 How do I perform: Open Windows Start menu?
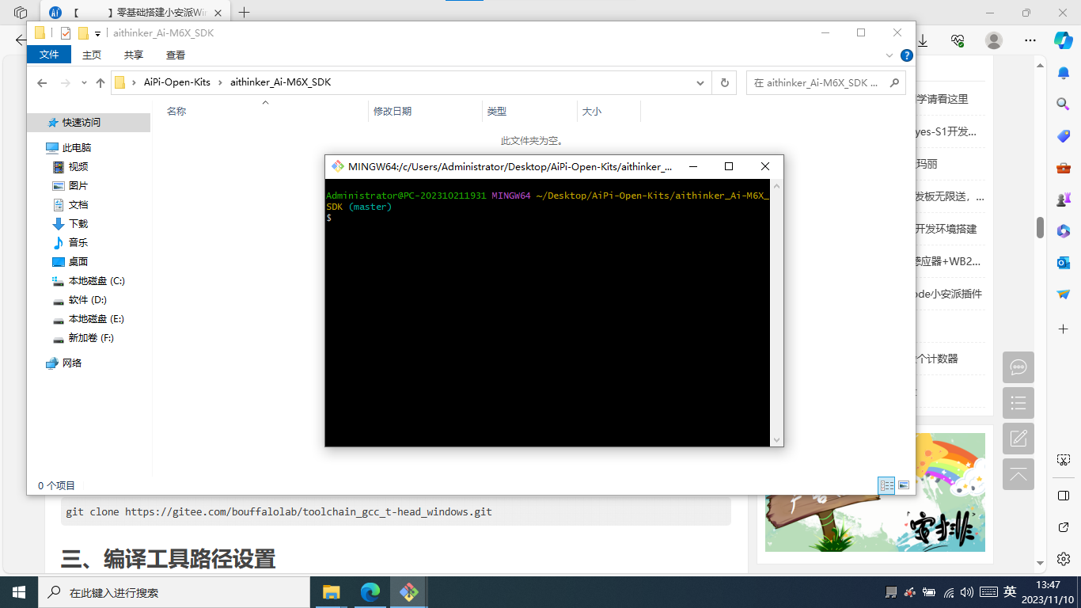(19, 592)
